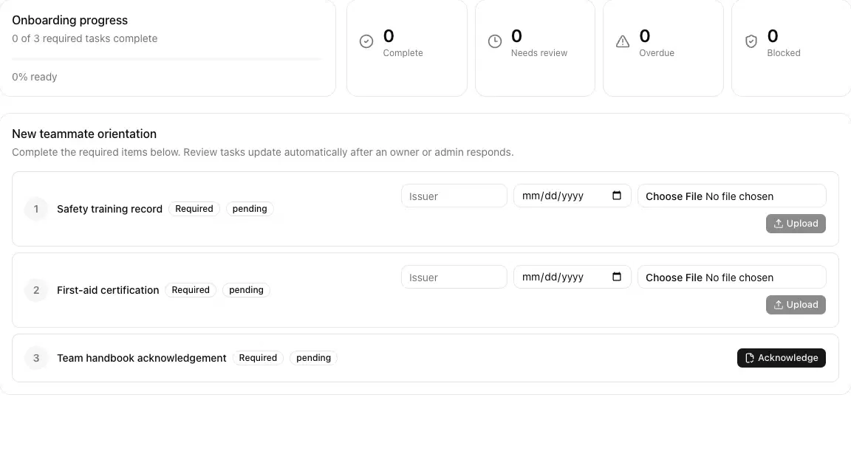Click step number 3 circle
Viewport: 851px width, 465px height.
point(36,358)
